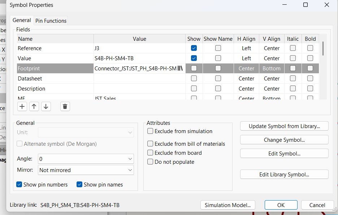338x215 pixels.
Task: Select the General tab
Action: 22,20
